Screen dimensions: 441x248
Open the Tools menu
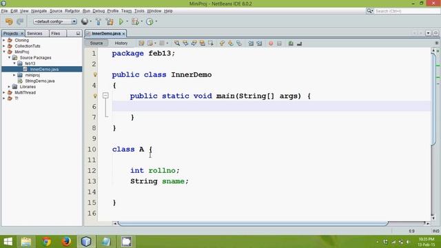point(139,11)
